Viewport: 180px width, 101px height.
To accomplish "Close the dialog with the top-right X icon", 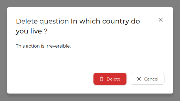I will point(161,20).
